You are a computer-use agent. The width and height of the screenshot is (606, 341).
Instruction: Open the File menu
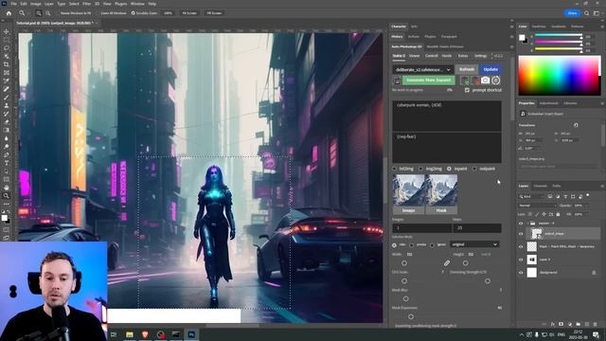click(x=13, y=4)
